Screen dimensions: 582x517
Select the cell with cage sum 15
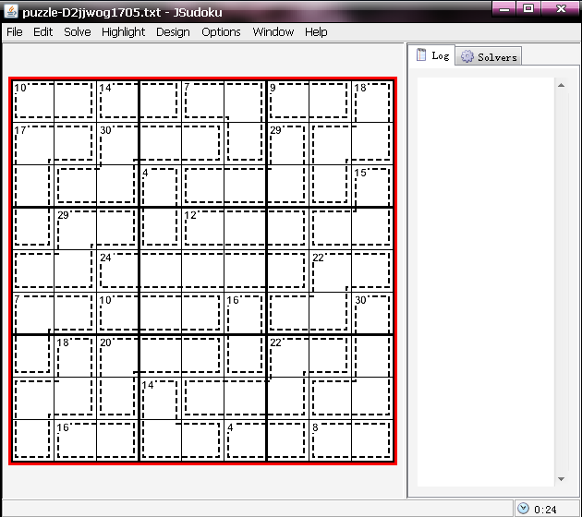[x=372, y=186]
